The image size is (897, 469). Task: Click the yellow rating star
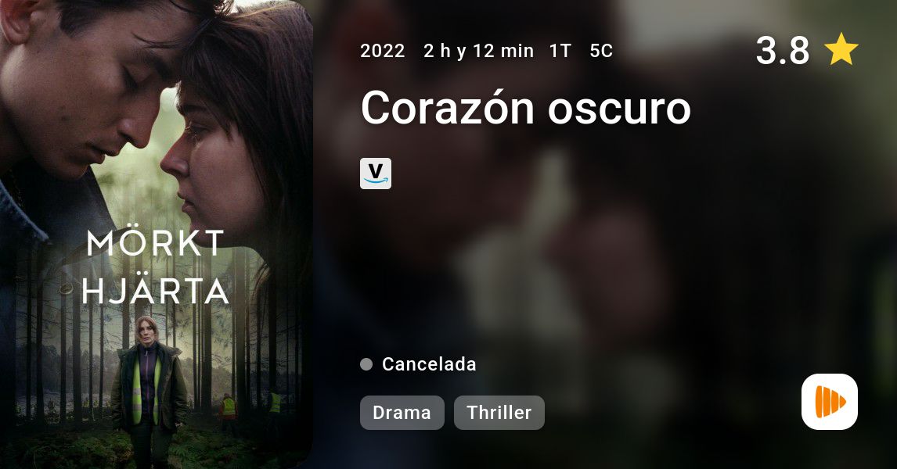point(841,49)
